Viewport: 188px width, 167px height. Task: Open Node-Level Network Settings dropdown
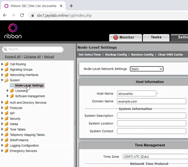point(147,69)
